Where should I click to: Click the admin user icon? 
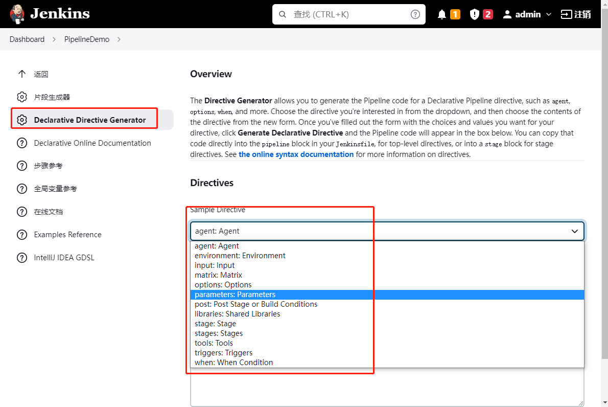[507, 14]
